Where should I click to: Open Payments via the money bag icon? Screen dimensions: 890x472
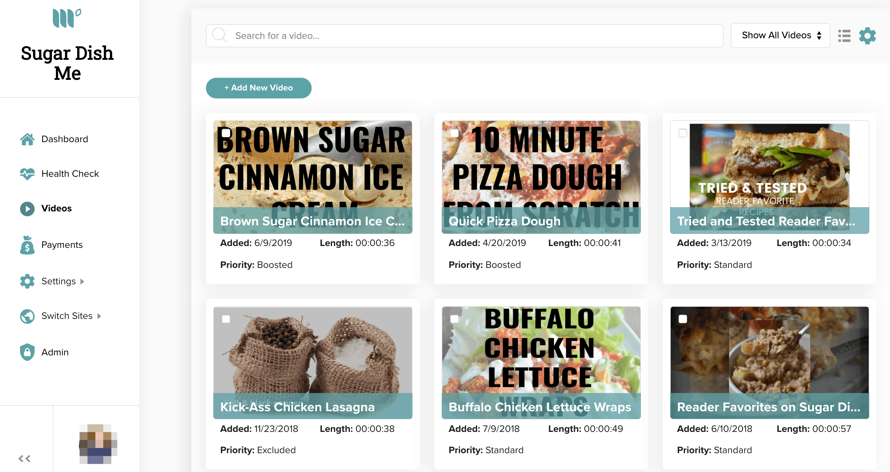click(x=27, y=245)
